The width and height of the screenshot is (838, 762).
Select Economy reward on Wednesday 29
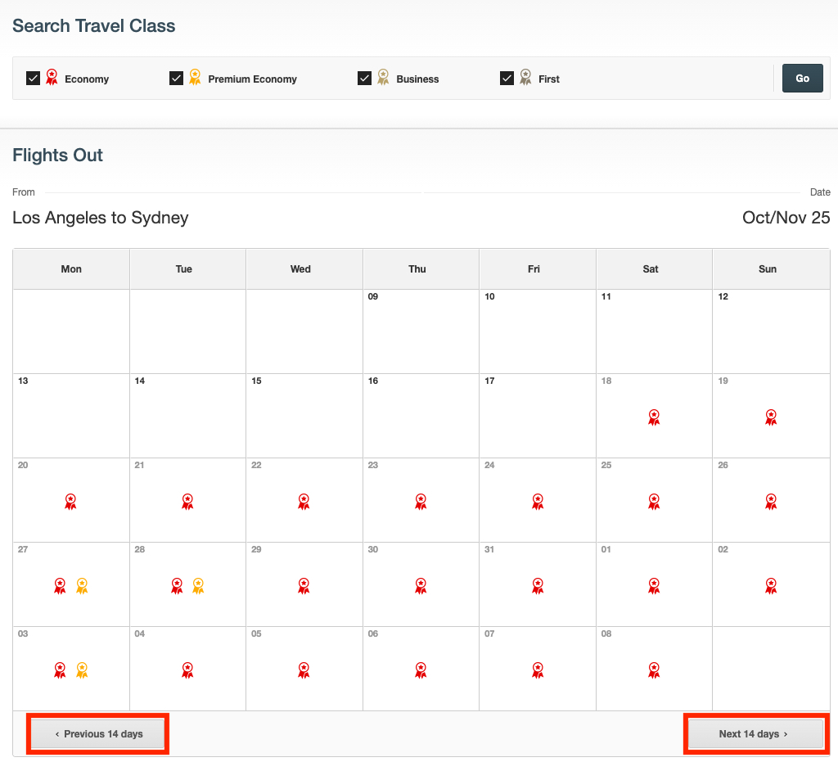click(304, 586)
